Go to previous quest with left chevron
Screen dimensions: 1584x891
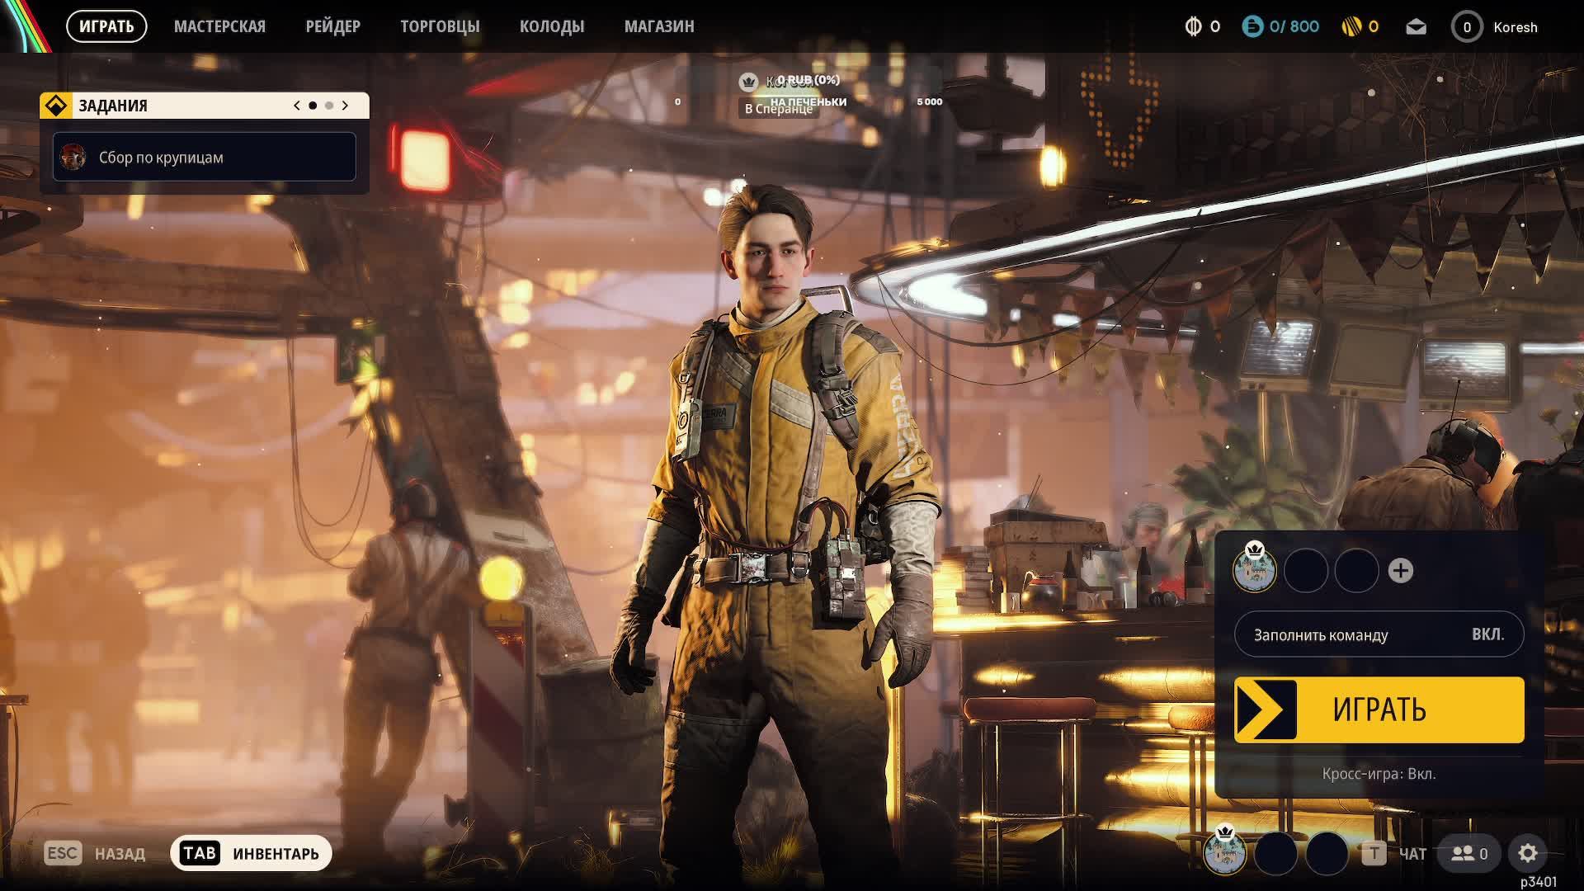pos(297,106)
